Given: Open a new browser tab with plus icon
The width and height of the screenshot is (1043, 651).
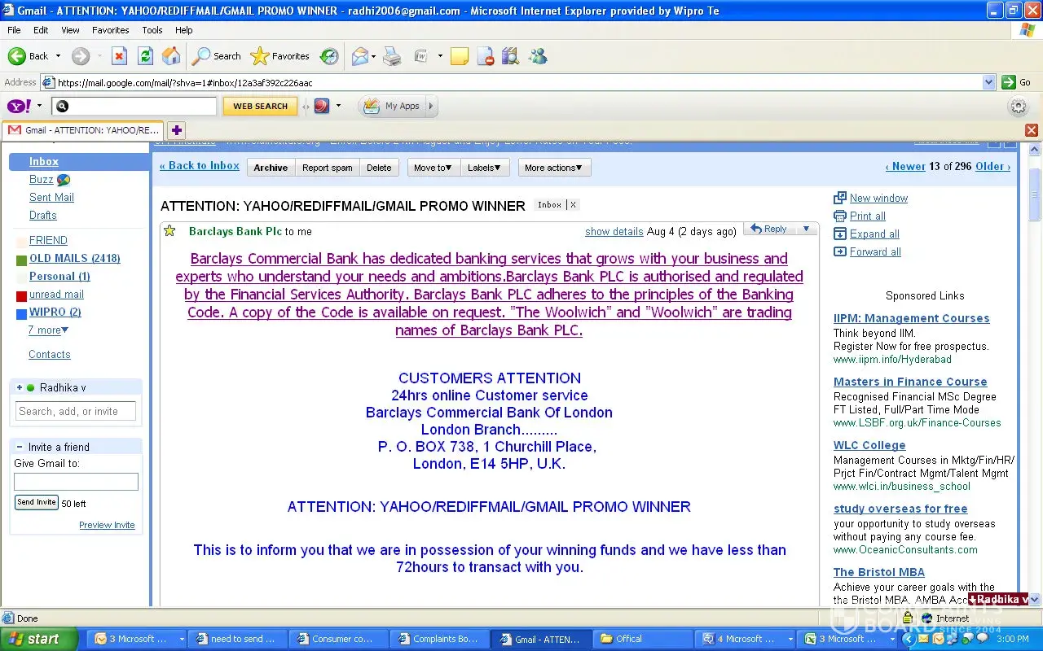Looking at the screenshot, I should 177,130.
